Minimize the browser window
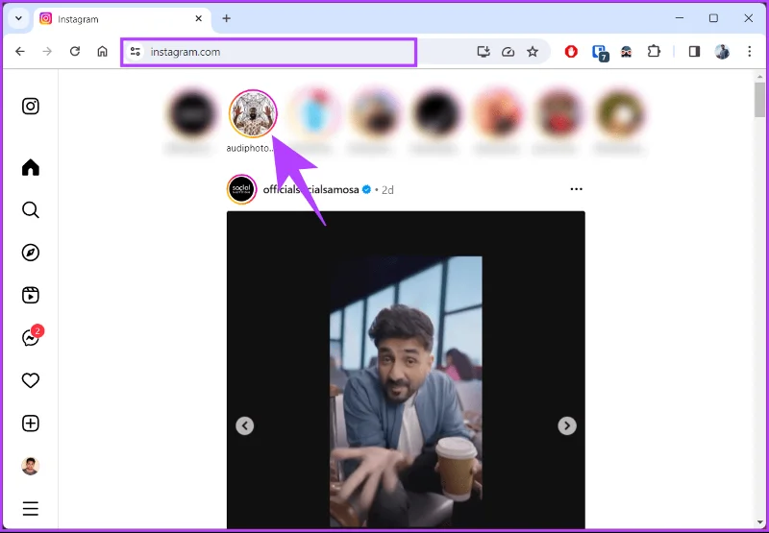The width and height of the screenshot is (769, 533). pos(680,18)
